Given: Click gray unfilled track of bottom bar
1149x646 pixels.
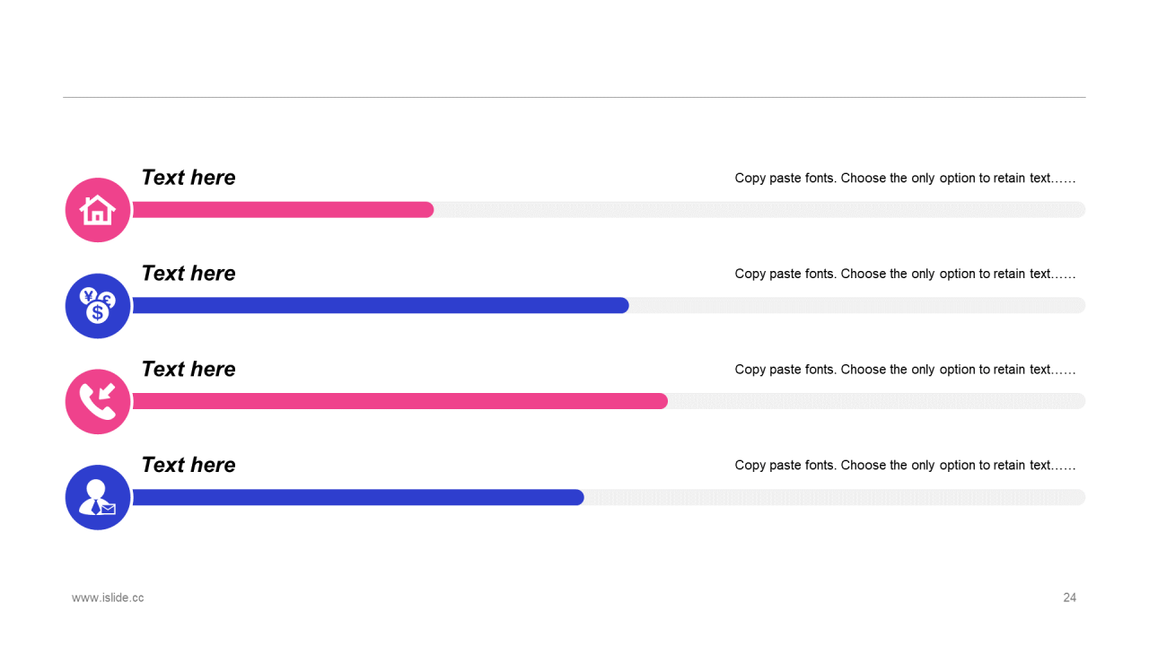Looking at the screenshot, I should tap(835, 497).
